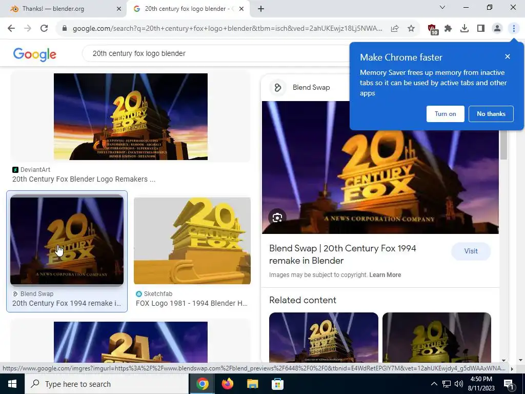Show hidden system tray icons
Screen dimensions: 525x394
(x=434, y=384)
